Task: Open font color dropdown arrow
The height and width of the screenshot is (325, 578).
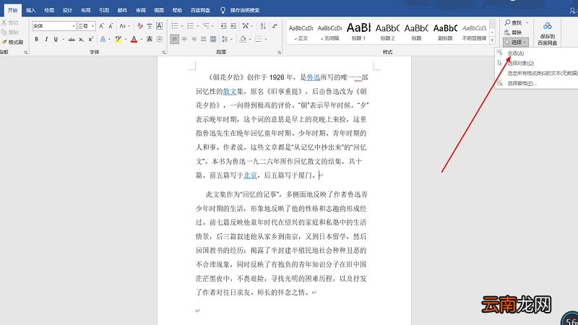Action: point(141,39)
